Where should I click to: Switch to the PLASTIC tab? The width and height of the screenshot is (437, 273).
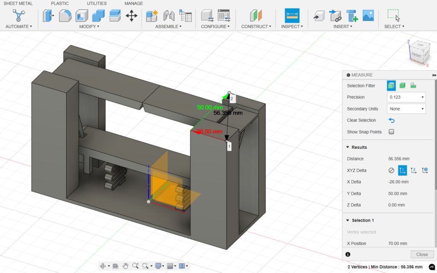pos(60,3)
